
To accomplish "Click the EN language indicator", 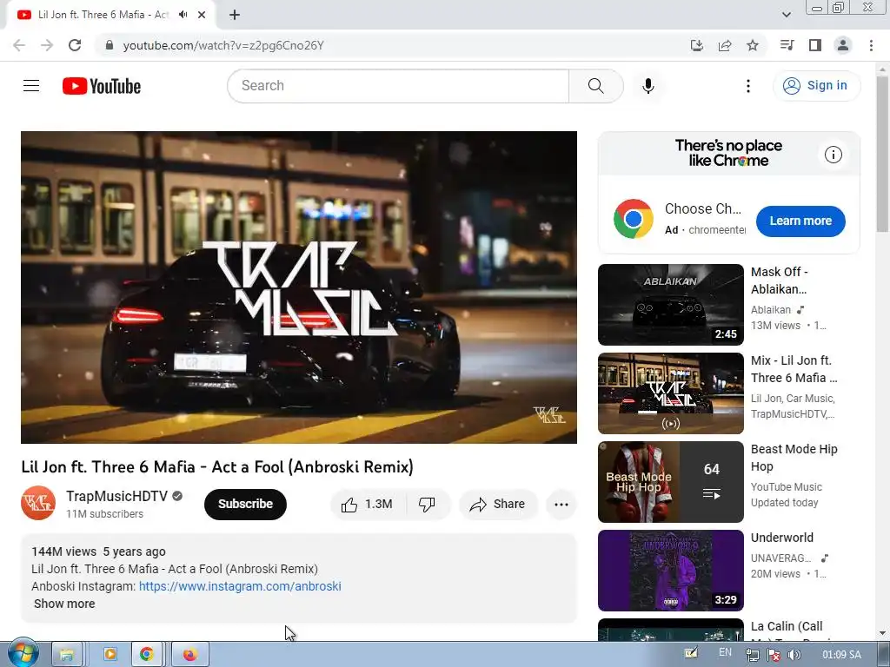I will tap(725, 652).
